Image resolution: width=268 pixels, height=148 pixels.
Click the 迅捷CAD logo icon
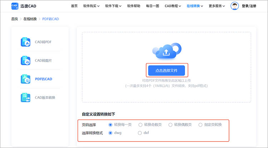15,6
